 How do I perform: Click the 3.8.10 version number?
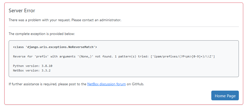coord(47,66)
